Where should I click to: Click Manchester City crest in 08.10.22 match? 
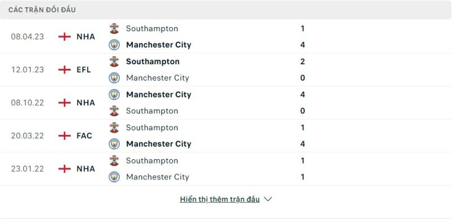pos(114,94)
